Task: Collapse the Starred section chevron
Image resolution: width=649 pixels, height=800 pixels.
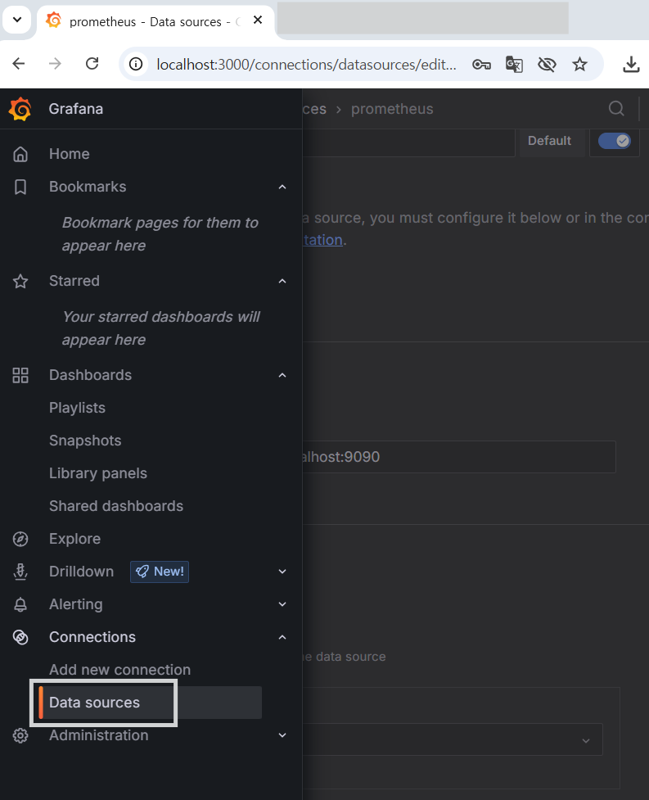Action: (x=282, y=281)
